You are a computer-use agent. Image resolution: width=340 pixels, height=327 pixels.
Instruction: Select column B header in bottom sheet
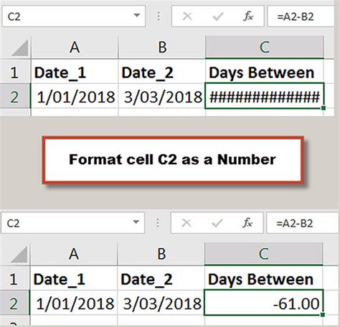coord(161,254)
